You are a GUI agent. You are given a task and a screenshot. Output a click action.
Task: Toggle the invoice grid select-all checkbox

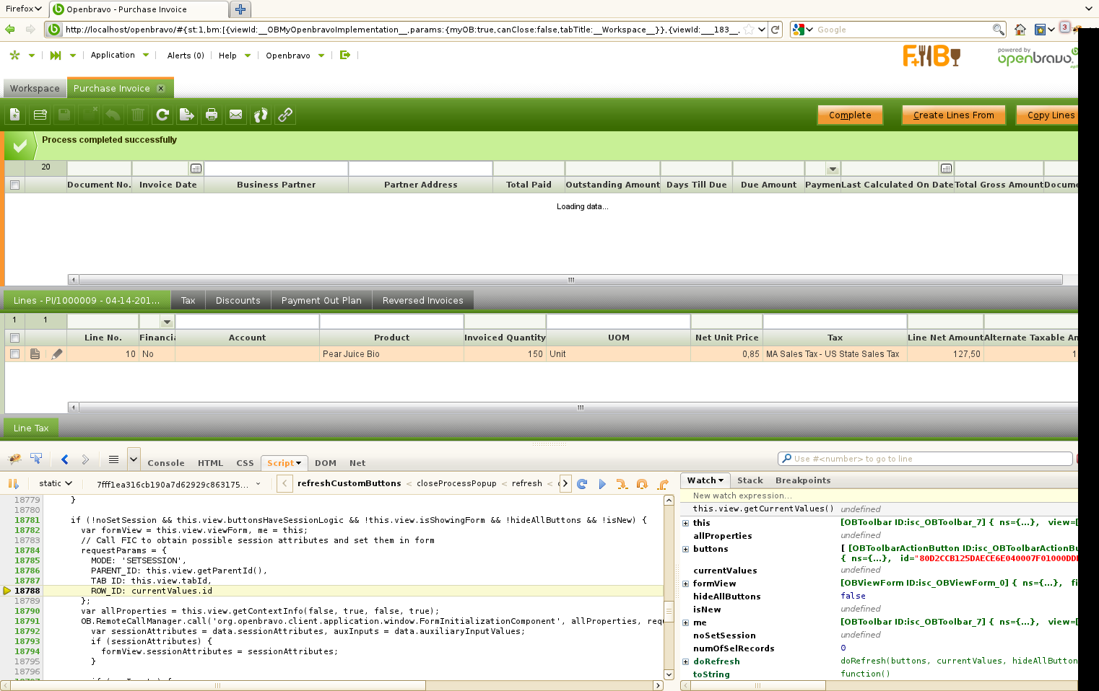pos(14,185)
